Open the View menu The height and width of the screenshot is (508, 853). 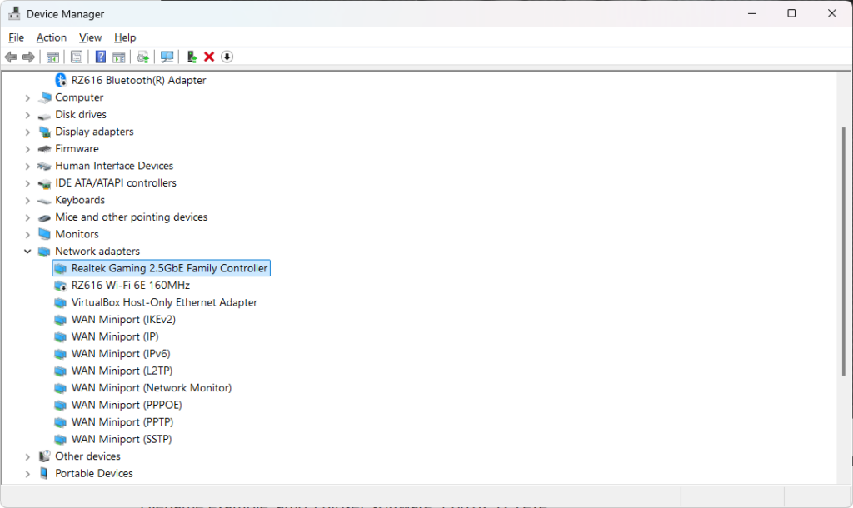point(90,37)
